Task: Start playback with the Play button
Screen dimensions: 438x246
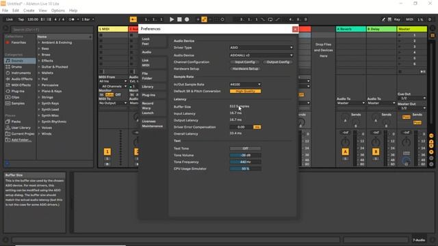Action: pos(172,20)
